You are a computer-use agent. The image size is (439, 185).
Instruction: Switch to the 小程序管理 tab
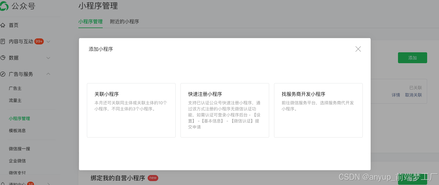[91, 22]
